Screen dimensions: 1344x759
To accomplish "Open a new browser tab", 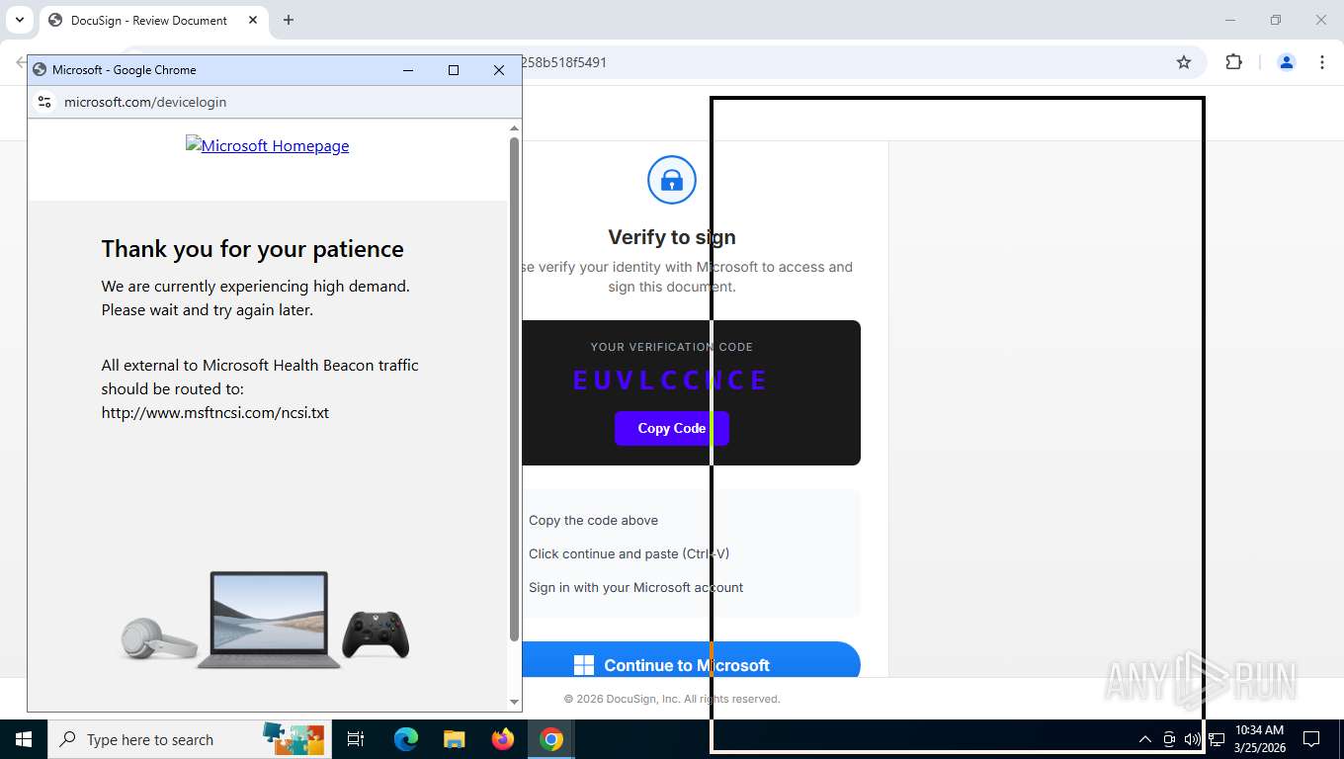I will tap(289, 20).
